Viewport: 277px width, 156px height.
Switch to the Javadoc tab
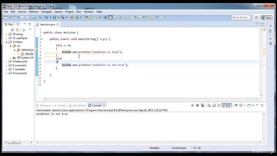pos(60,105)
